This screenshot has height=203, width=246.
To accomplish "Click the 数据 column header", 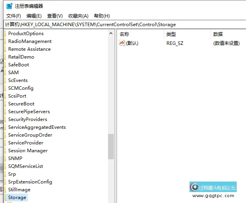I will [x=218, y=34].
